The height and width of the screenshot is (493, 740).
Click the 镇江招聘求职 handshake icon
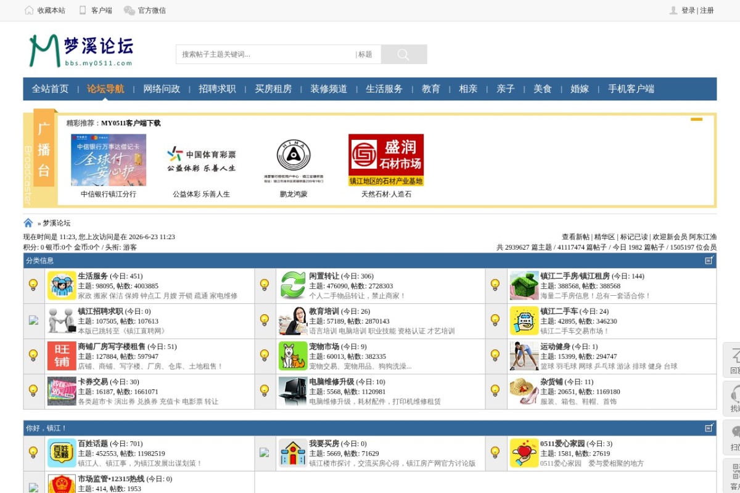click(x=62, y=321)
